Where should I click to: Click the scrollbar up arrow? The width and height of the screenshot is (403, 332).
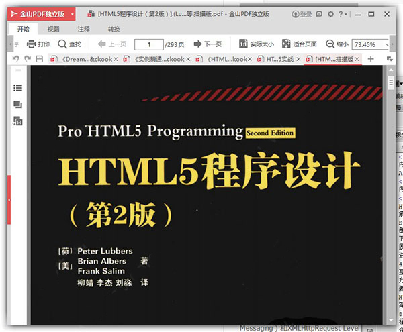click(x=391, y=70)
